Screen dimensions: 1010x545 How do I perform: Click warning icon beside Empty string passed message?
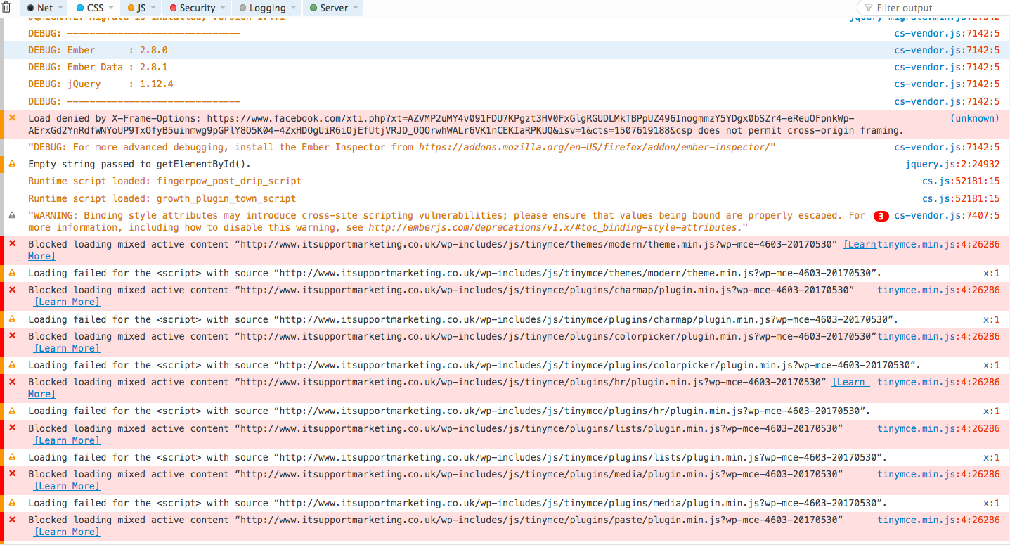(12, 164)
